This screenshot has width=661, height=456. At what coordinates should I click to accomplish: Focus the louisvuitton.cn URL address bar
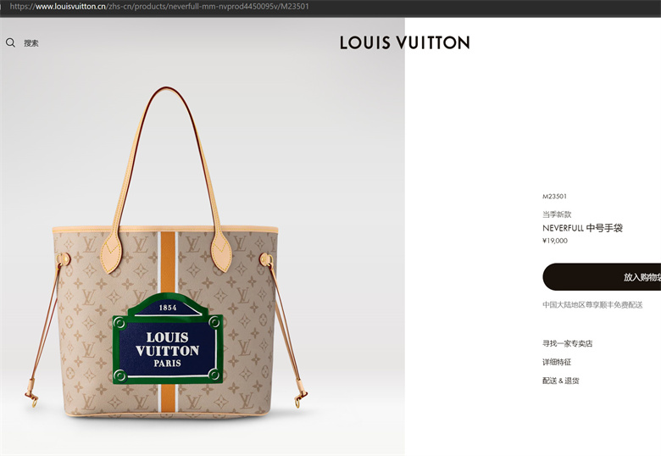159,6
